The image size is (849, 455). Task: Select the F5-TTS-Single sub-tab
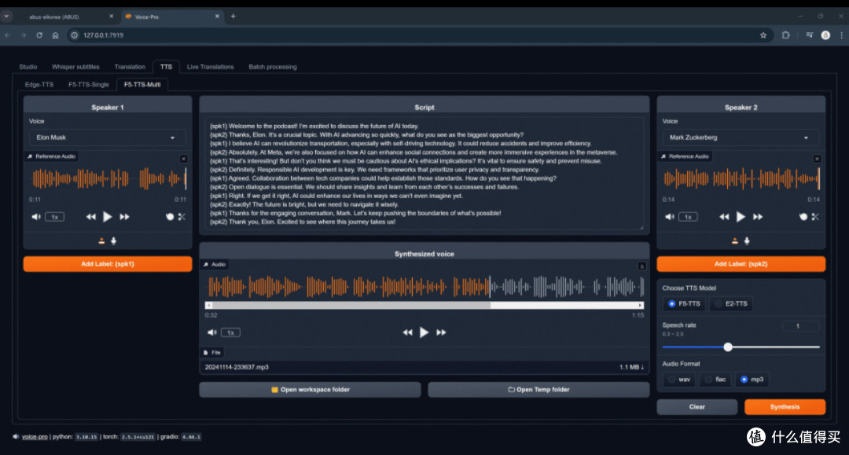click(x=89, y=84)
